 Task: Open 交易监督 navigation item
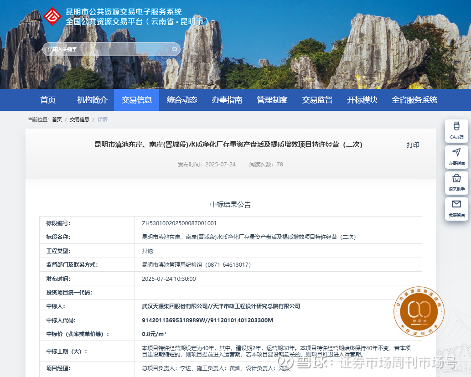[317, 100]
